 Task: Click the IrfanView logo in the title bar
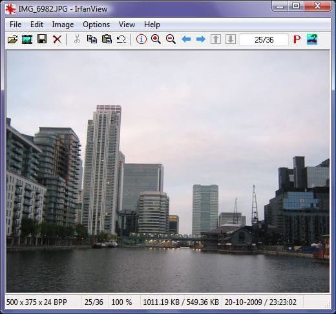click(x=10, y=9)
